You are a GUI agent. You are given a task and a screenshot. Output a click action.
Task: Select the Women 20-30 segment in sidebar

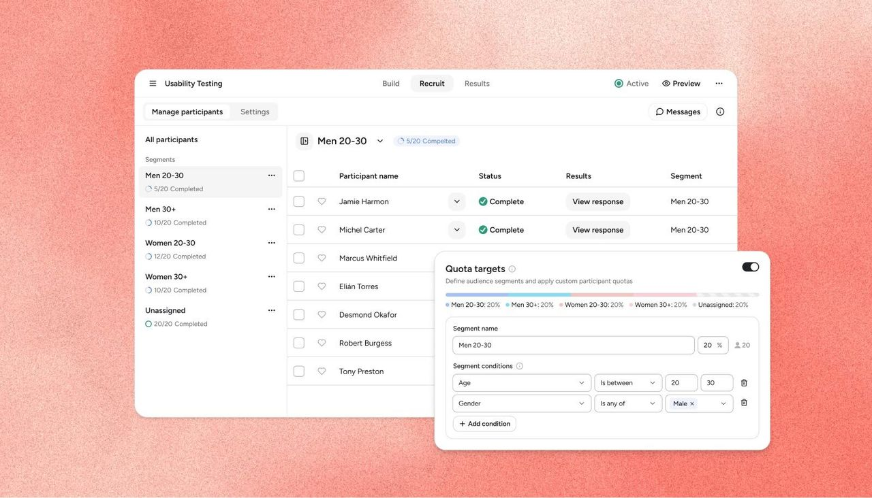pyautogui.click(x=211, y=249)
